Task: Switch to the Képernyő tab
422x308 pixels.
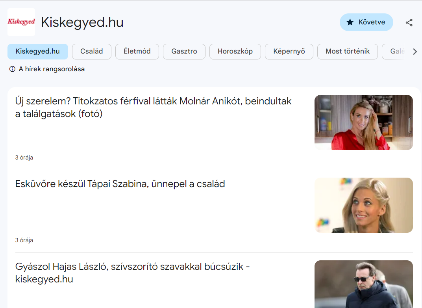Action: (x=289, y=52)
